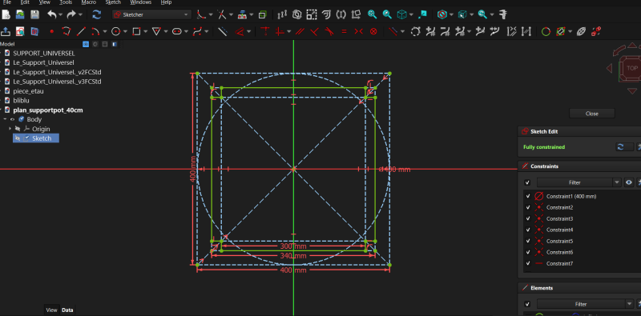Uncheck the Constraint4 checkbox
Viewport: 641px width, 316px height.
pyautogui.click(x=528, y=230)
